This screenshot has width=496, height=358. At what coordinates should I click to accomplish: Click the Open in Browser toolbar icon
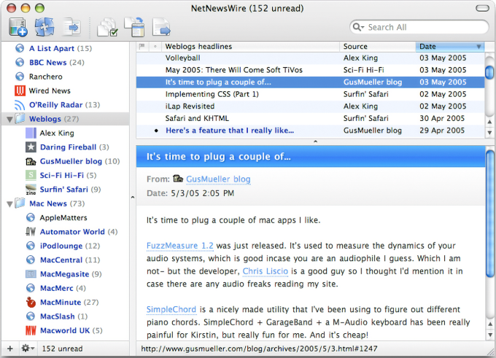pos(161,27)
